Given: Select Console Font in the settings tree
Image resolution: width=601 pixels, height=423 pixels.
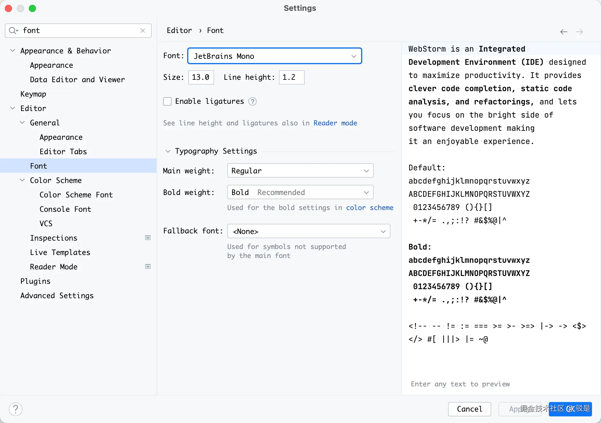Looking at the screenshot, I should pyautogui.click(x=65, y=209).
